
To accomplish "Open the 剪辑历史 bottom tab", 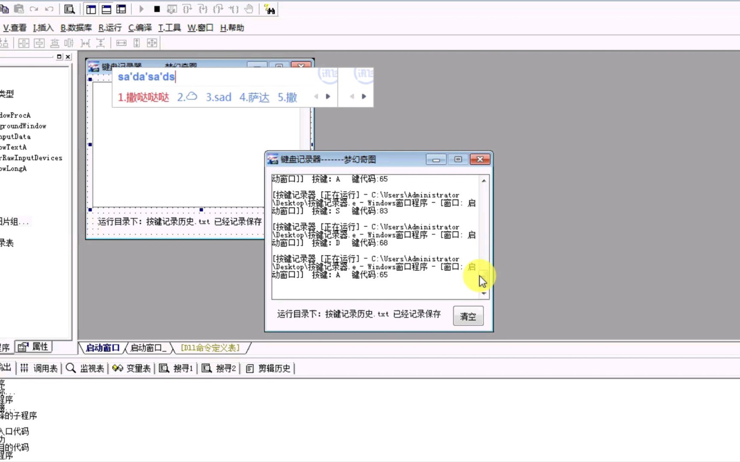I will pos(269,368).
